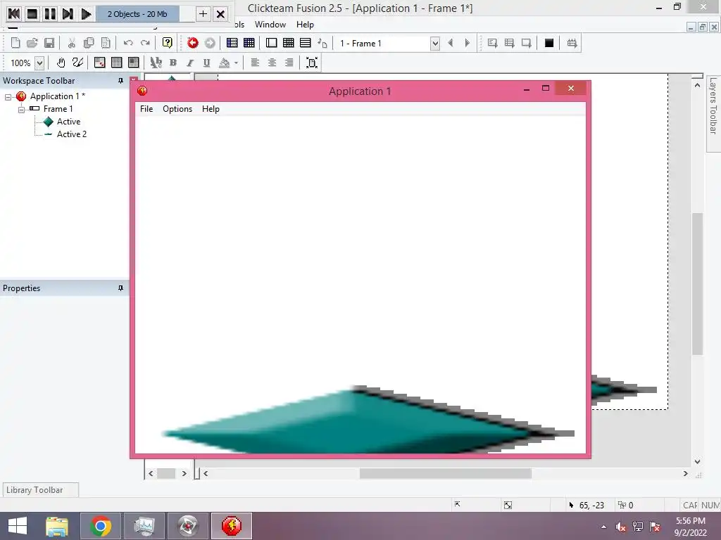Viewport: 721px width, 540px height.
Task: Click Run Frame icon
Action: pos(527,43)
